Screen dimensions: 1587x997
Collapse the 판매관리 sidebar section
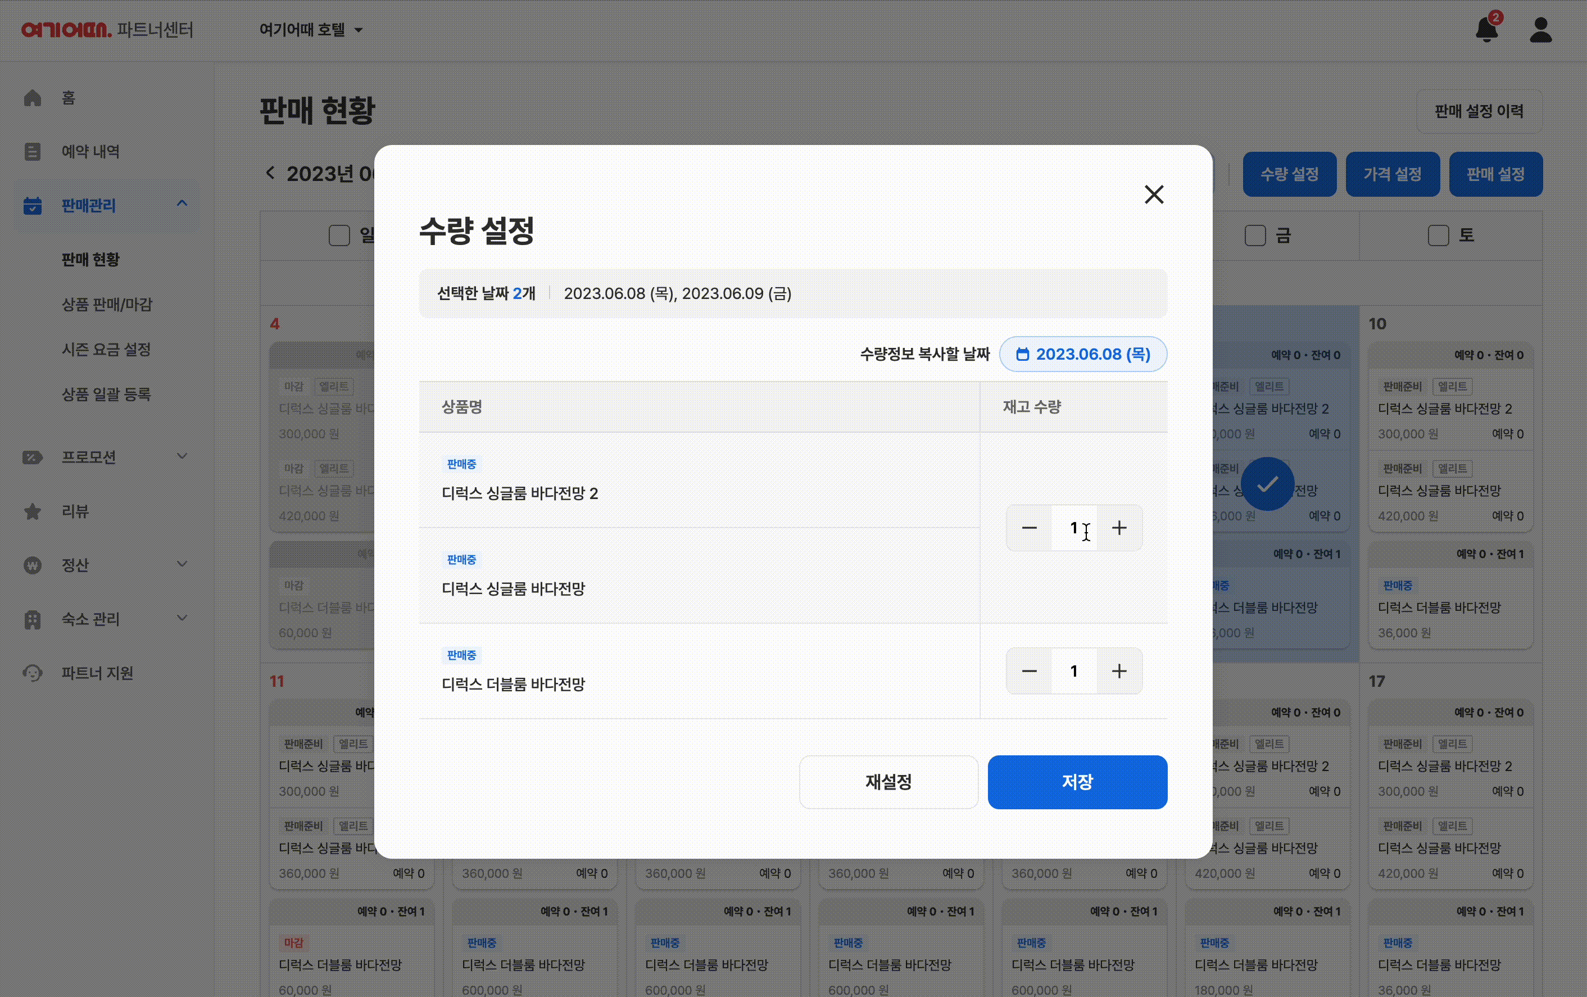[182, 204]
